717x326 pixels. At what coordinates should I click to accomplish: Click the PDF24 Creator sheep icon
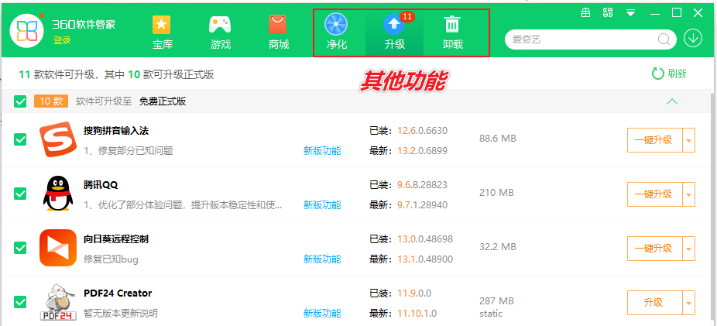pyautogui.click(x=57, y=302)
